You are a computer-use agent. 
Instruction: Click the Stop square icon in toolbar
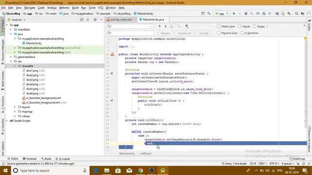270,14
